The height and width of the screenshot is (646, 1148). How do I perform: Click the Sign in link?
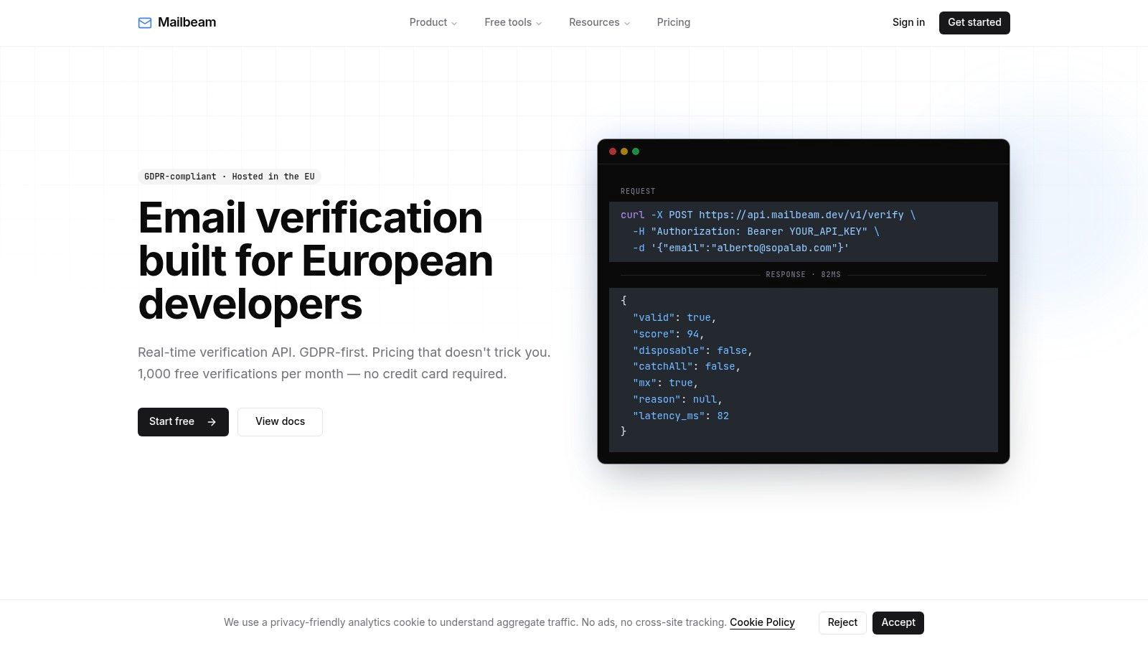(x=908, y=22)
